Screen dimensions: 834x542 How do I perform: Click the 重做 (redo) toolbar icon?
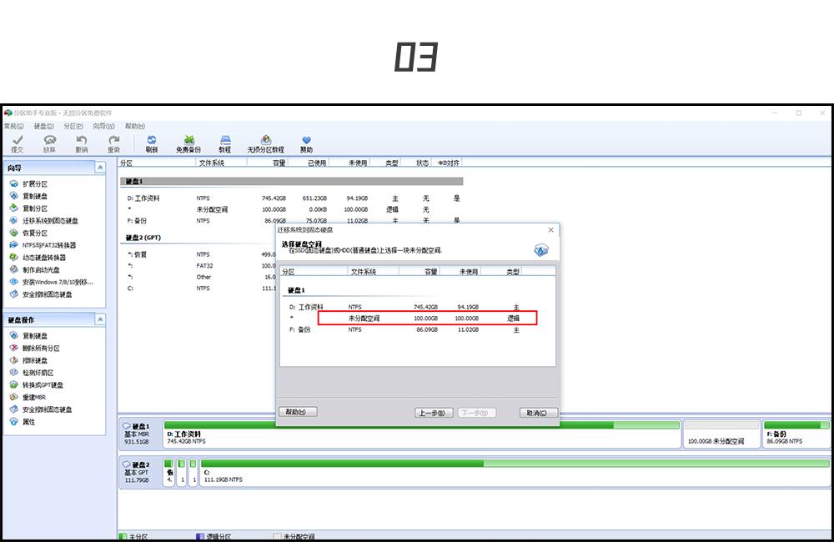point(113,143)
